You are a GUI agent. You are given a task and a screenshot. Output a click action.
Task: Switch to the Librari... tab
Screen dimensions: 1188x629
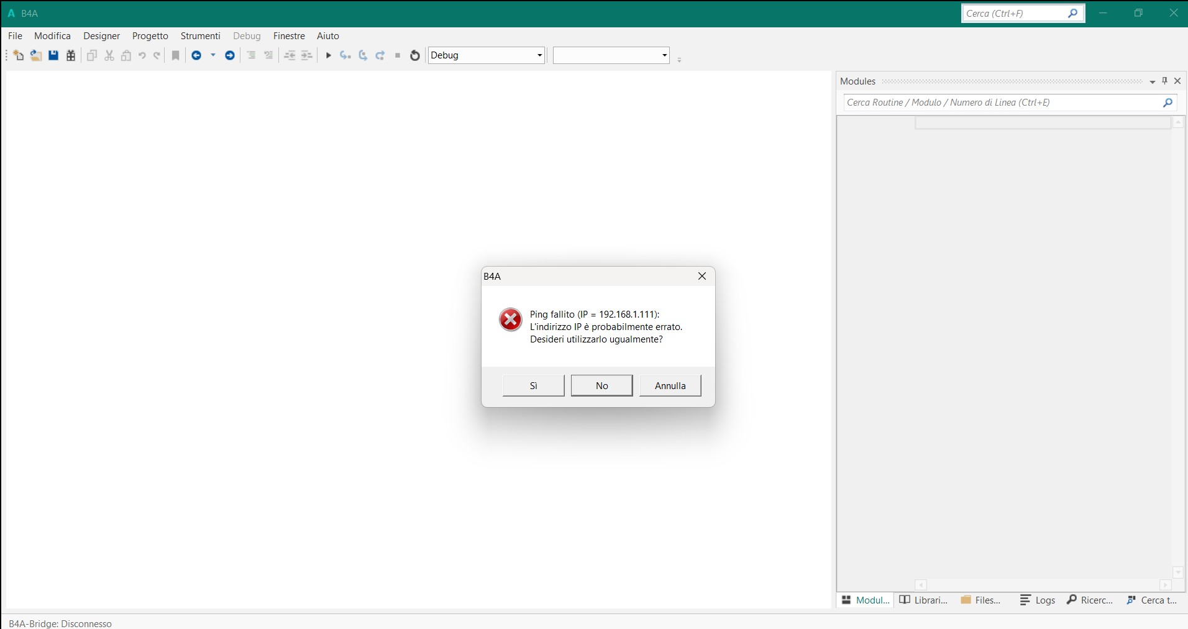(924, 600)
